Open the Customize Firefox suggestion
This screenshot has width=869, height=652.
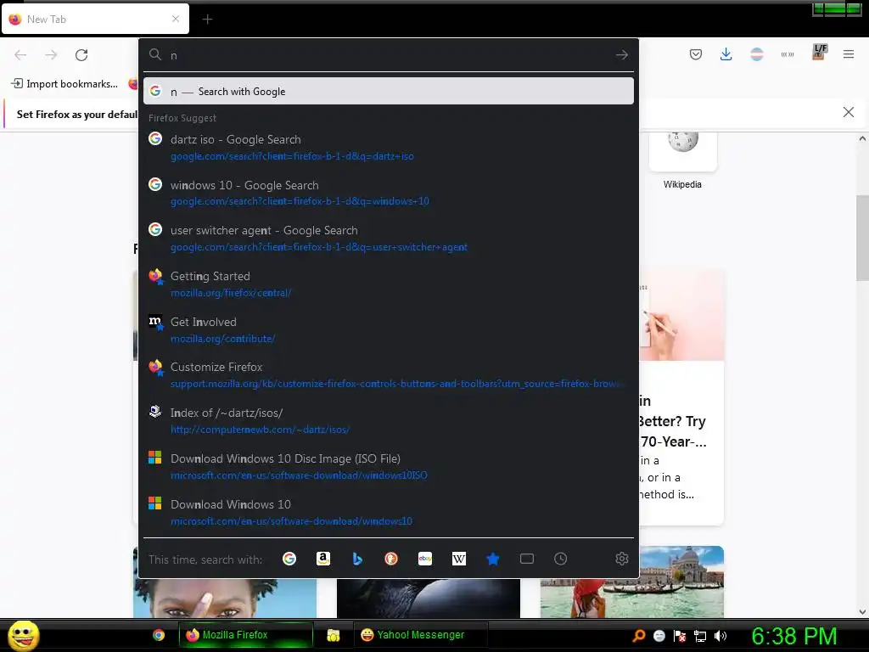tap(389, 375)
